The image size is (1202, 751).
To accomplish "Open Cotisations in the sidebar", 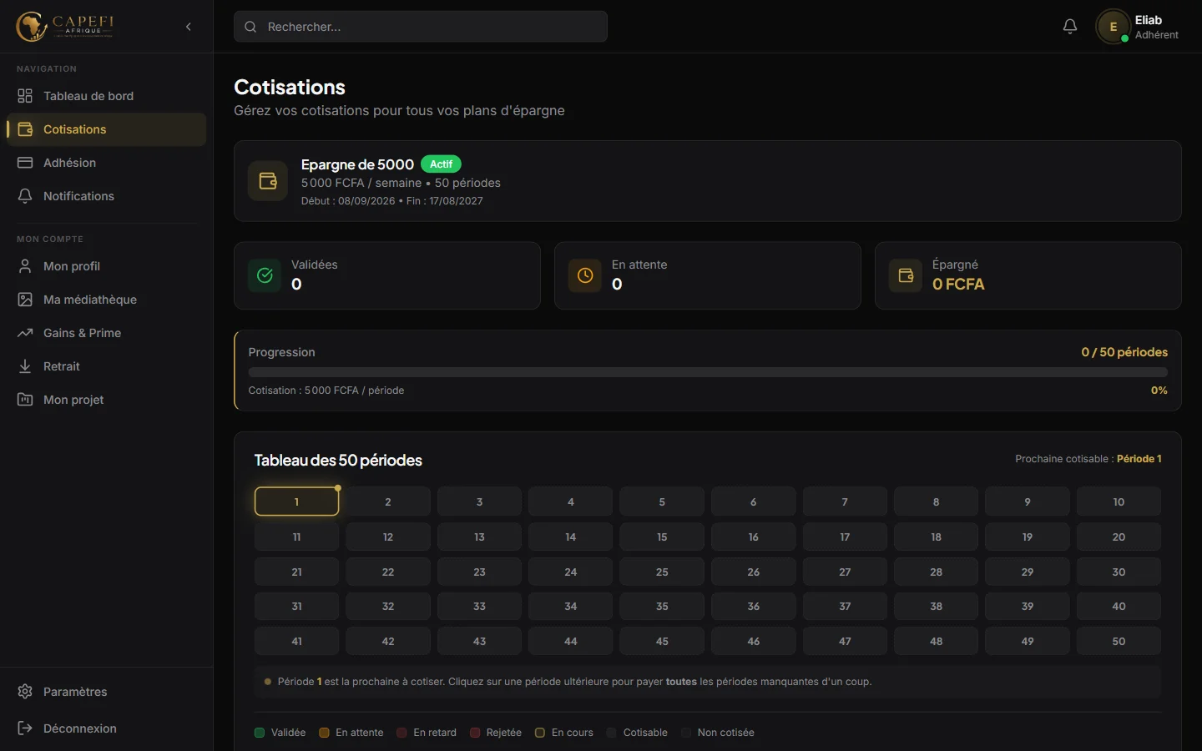I will click(106, 129).
